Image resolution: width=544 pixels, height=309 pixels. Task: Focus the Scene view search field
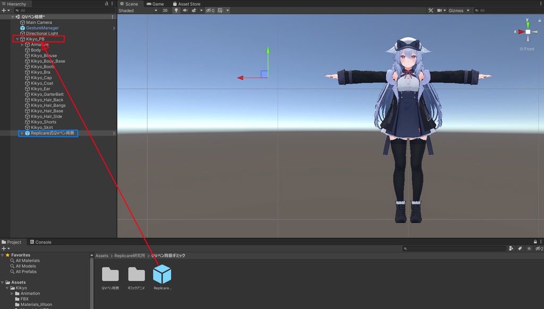pyautogui.click(x=508, y=11)
